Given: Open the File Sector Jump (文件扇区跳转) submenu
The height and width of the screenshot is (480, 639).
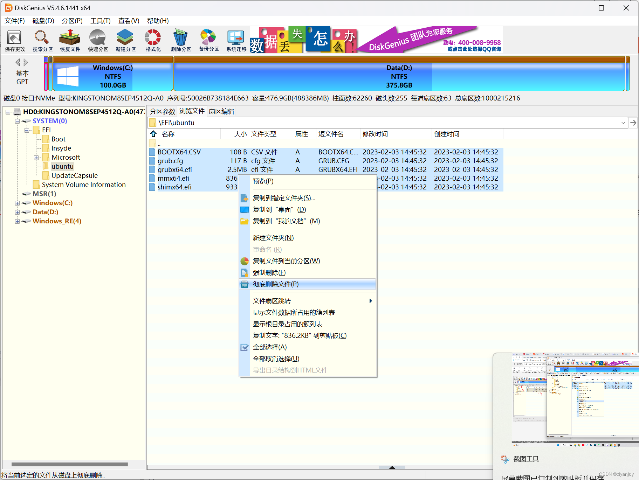Looking at the screenshot, I should (308, 301).
